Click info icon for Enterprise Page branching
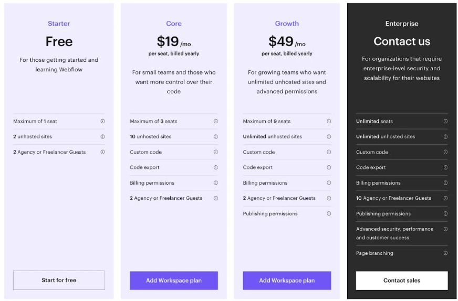458x301 pixels. coord(445,253)
